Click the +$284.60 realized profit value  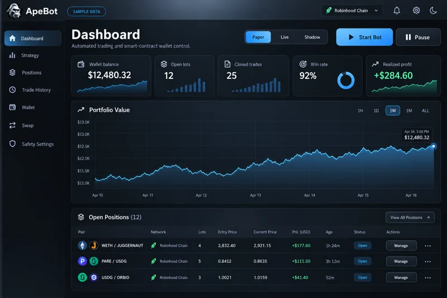click(x=393, y=75)
